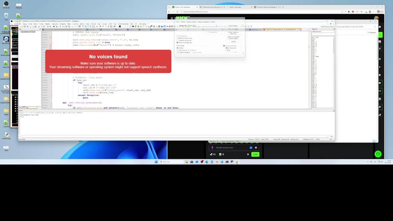The height and width of the screenshot is (221, 393).
Task: Open File Explorer from the taskbar
Action: tap(187, 162)
